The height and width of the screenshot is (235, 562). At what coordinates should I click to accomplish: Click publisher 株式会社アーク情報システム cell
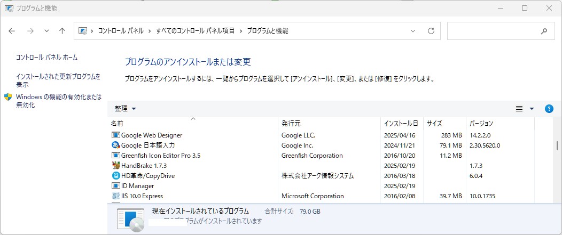coord(317,176)
